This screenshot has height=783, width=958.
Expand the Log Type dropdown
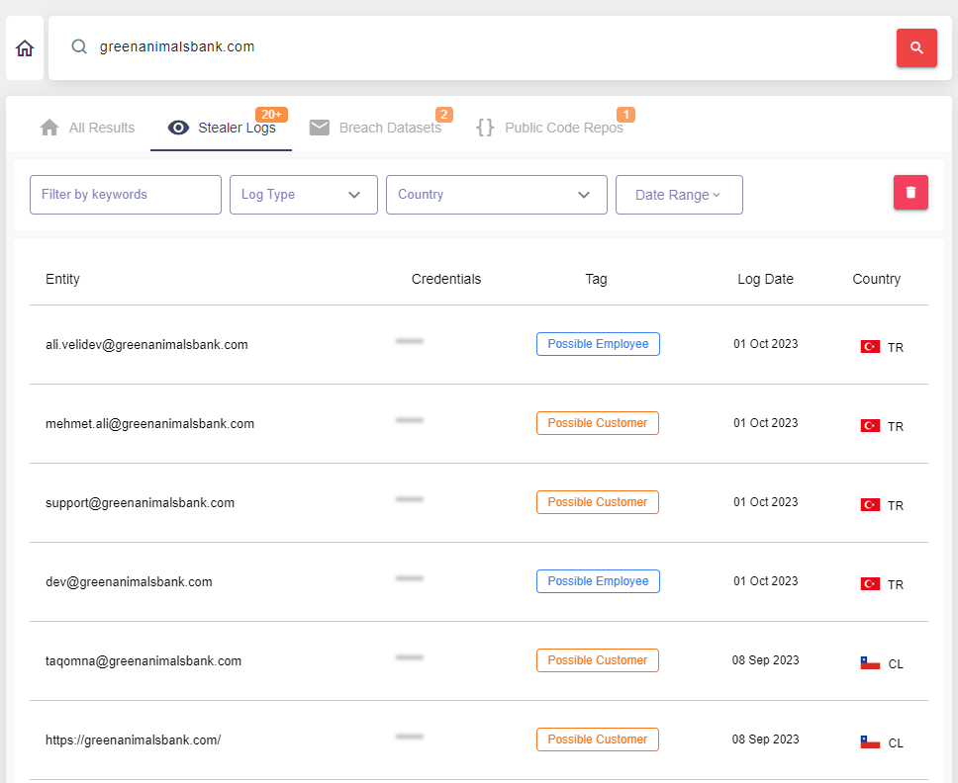click(304, 195)
